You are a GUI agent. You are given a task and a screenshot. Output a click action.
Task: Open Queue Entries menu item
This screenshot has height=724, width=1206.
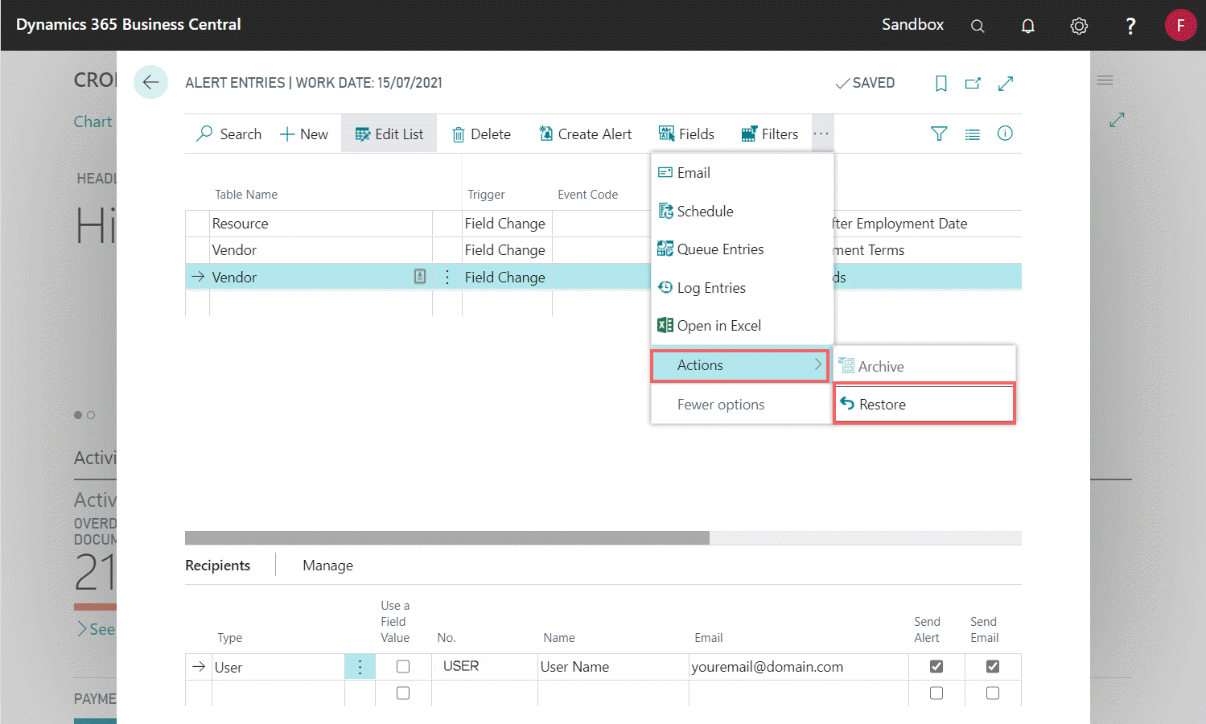point(742,249)
